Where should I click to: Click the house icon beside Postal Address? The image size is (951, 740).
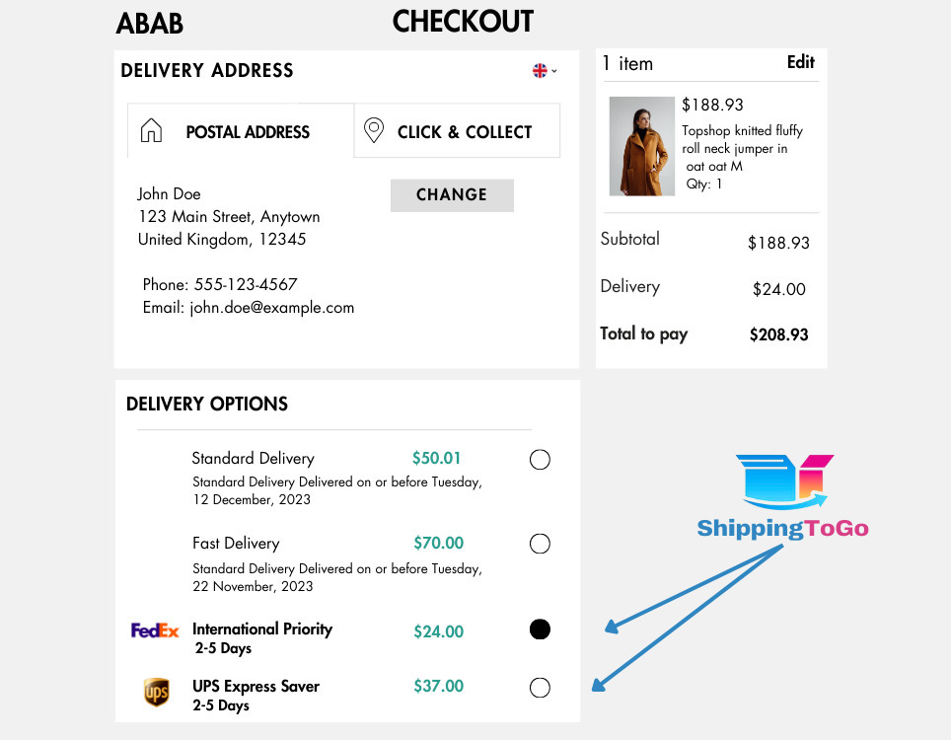click(x=151, y=131)
